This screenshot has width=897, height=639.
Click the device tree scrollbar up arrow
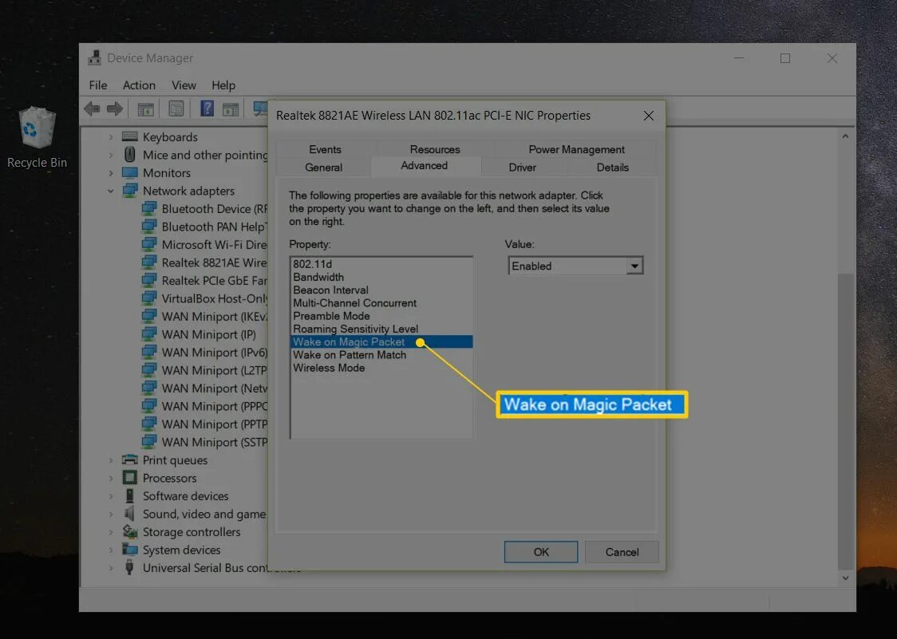(845, 136)
